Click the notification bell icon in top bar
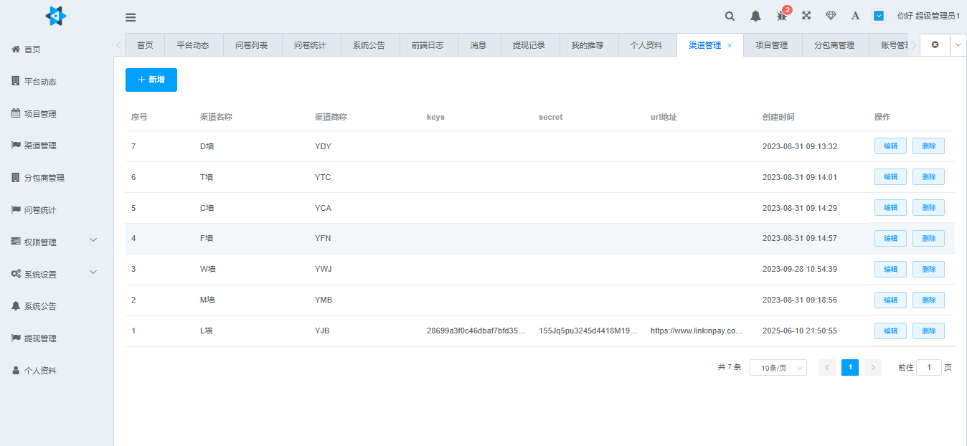The width and height of the screenshot is (967, 446). point(755,16)
